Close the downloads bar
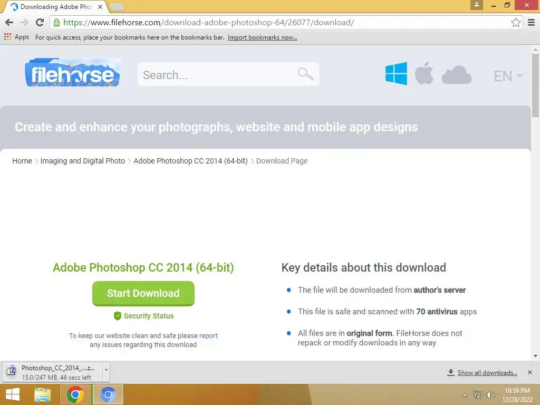The image size is (540, 405). 529,372
